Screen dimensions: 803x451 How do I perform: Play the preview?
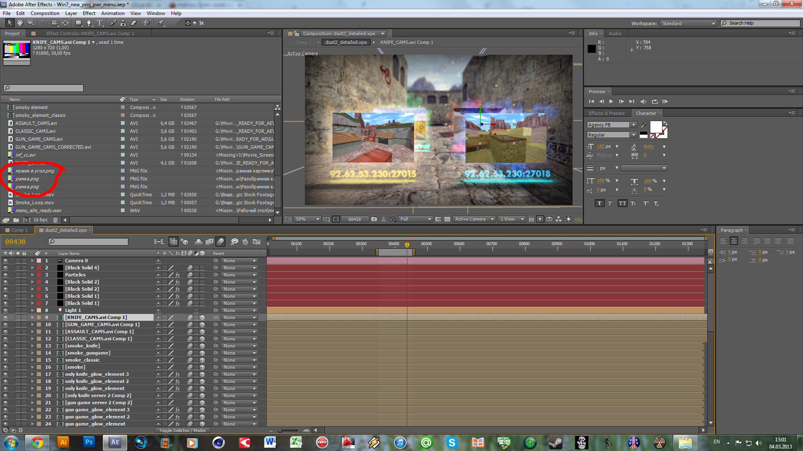point(611,101)
